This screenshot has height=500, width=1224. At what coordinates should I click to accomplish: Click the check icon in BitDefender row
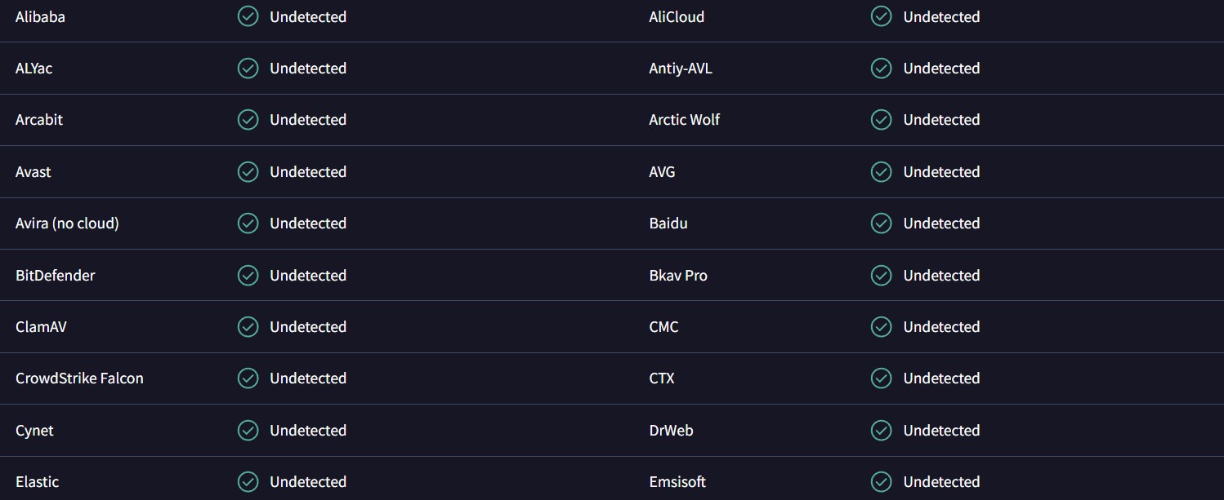(248, 275)
